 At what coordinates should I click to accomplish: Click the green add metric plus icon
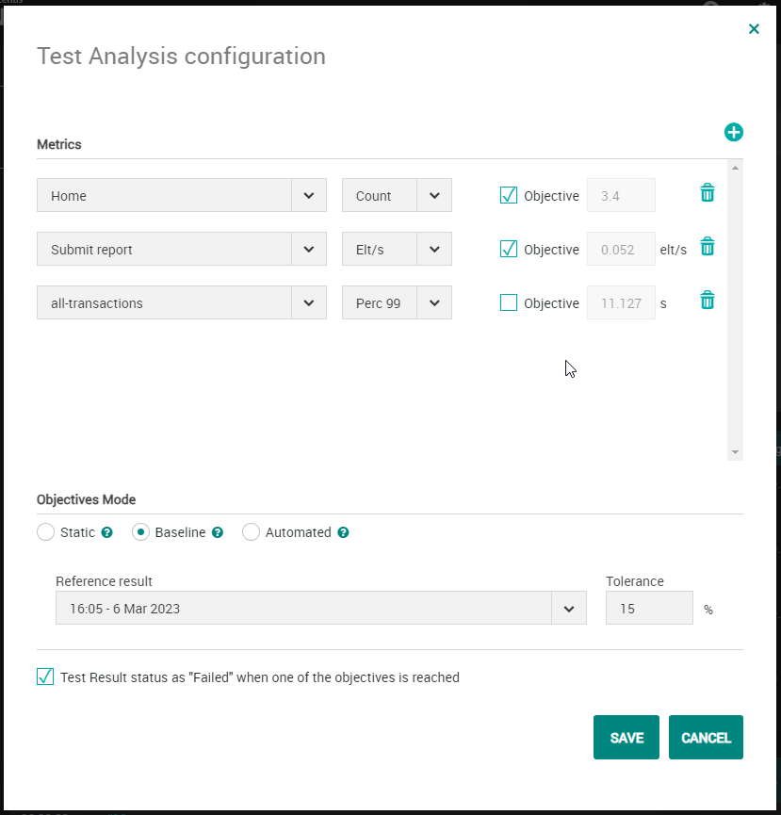733,133
